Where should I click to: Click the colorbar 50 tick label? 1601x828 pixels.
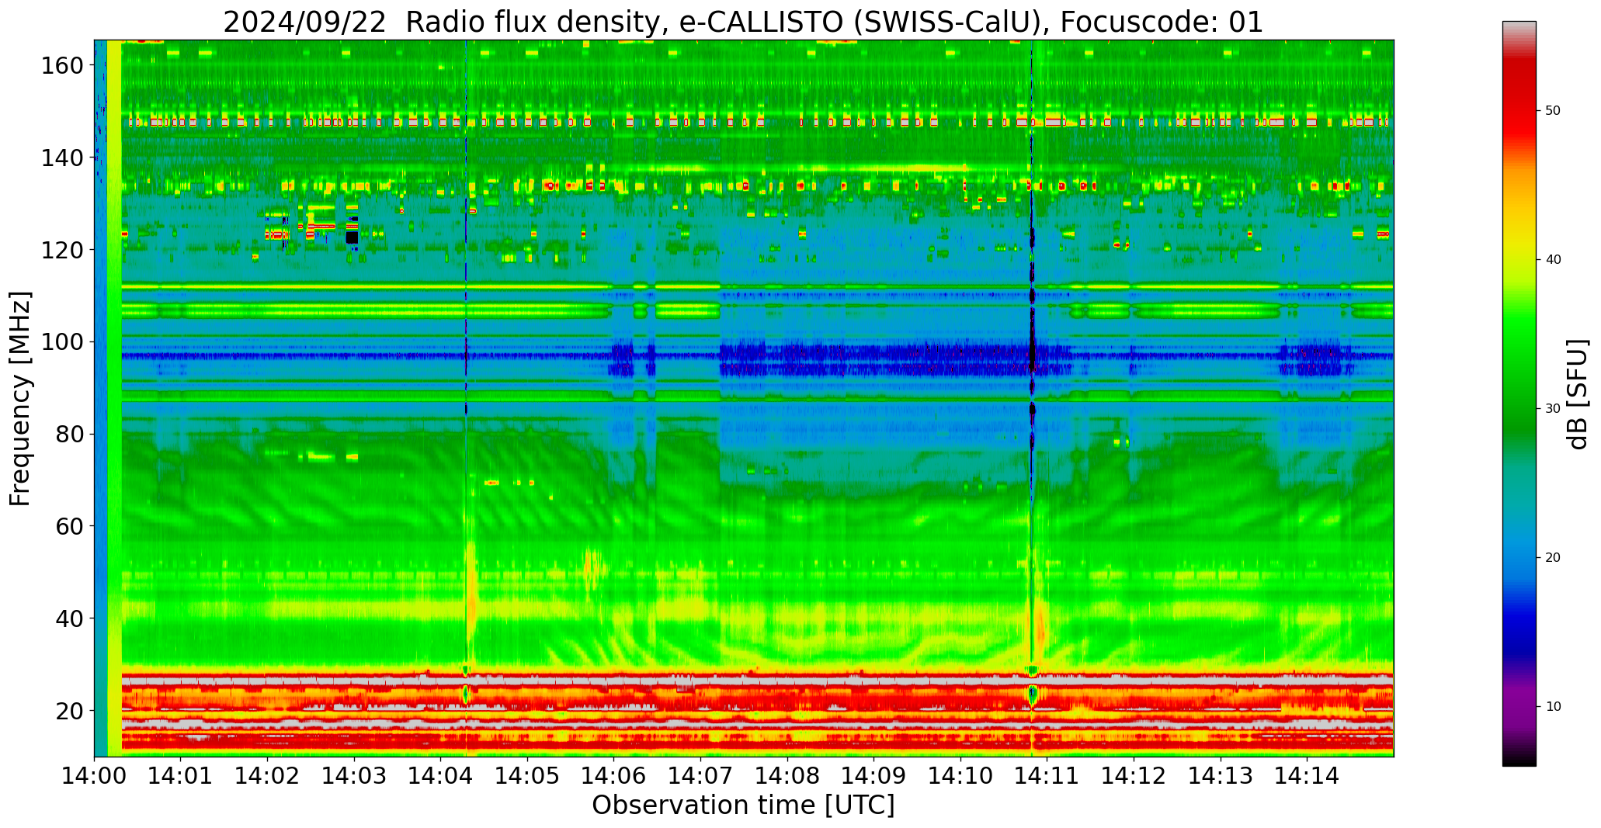tap(1553, 111)
